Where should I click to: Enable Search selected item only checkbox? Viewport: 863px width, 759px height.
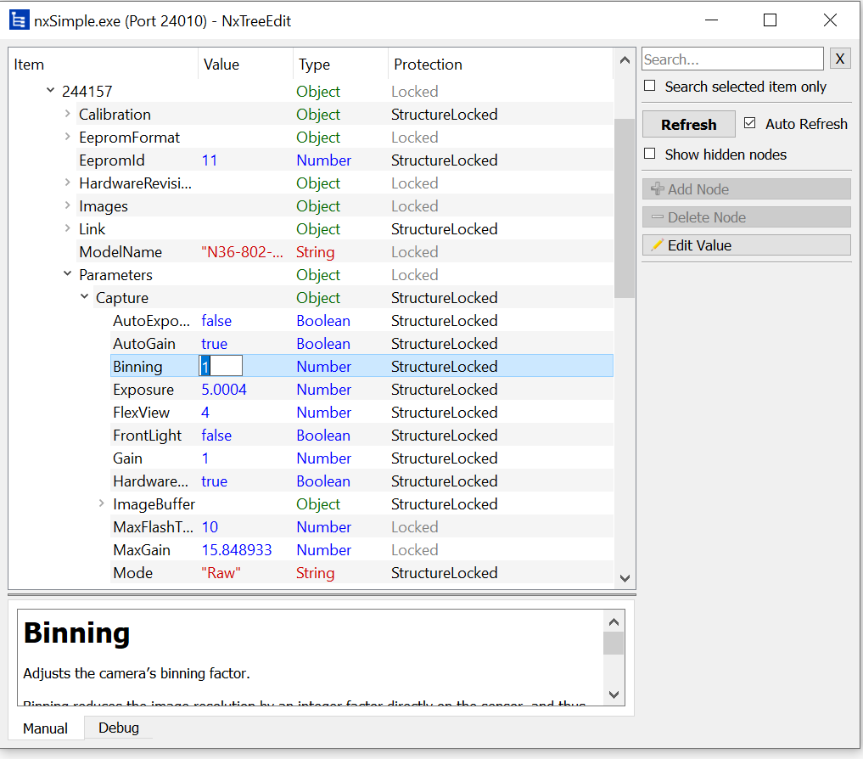[x=650, y=87]
